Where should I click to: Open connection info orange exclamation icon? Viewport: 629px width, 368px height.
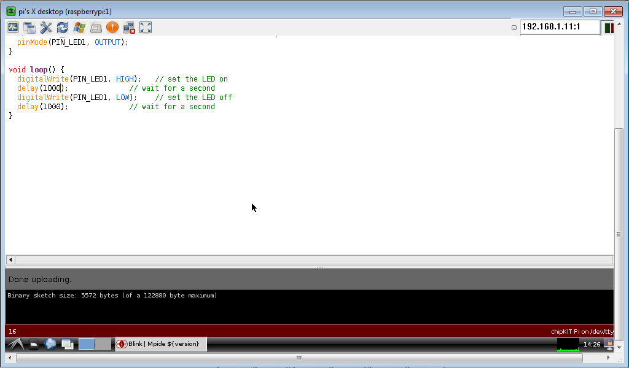(112, 27)
